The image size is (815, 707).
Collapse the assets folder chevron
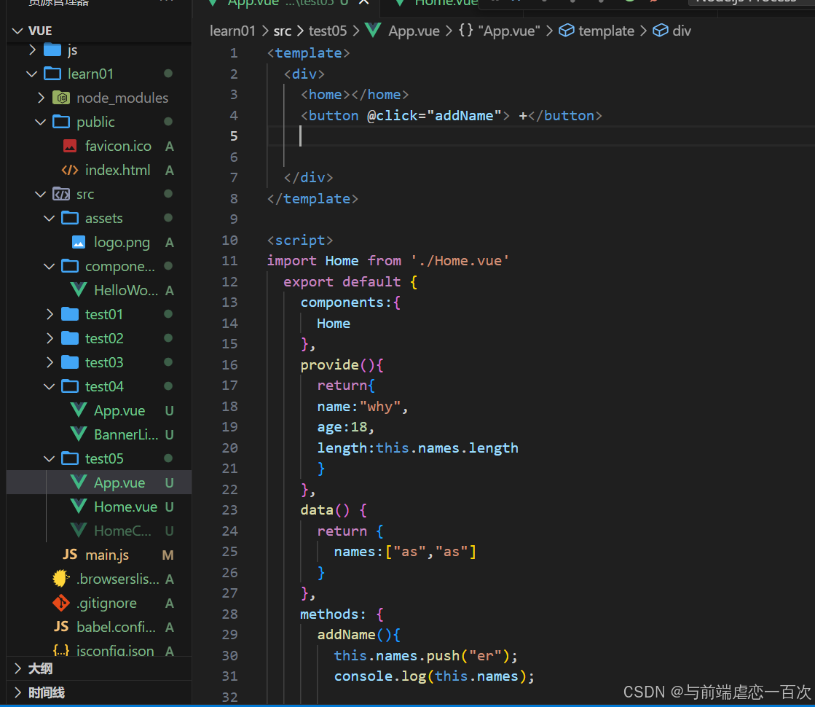[x=50, y=219]
